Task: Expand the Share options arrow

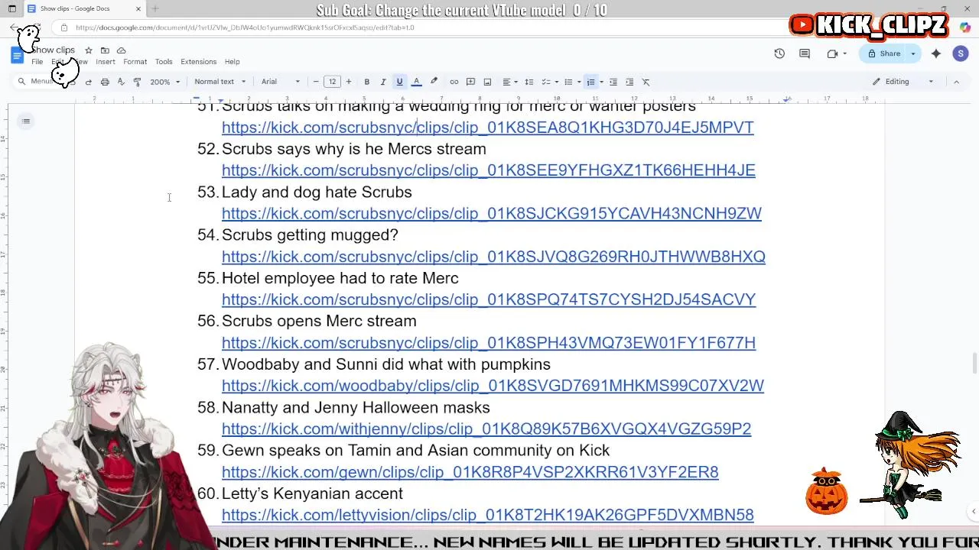Action: click(x=912, y=53)
